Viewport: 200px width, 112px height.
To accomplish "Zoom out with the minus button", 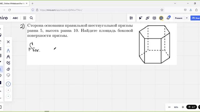I will tap(169, 107).
